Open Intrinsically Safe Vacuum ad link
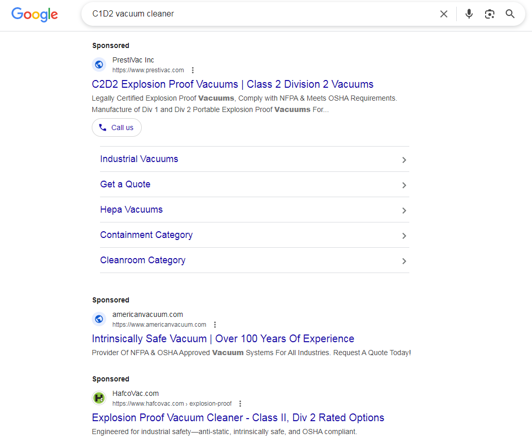The image size is (532, 447). (x=223, y=339)
